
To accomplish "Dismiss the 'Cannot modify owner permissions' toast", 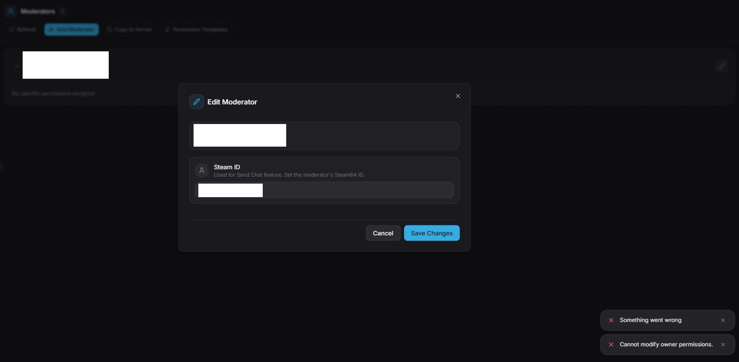I will point(723,345).
